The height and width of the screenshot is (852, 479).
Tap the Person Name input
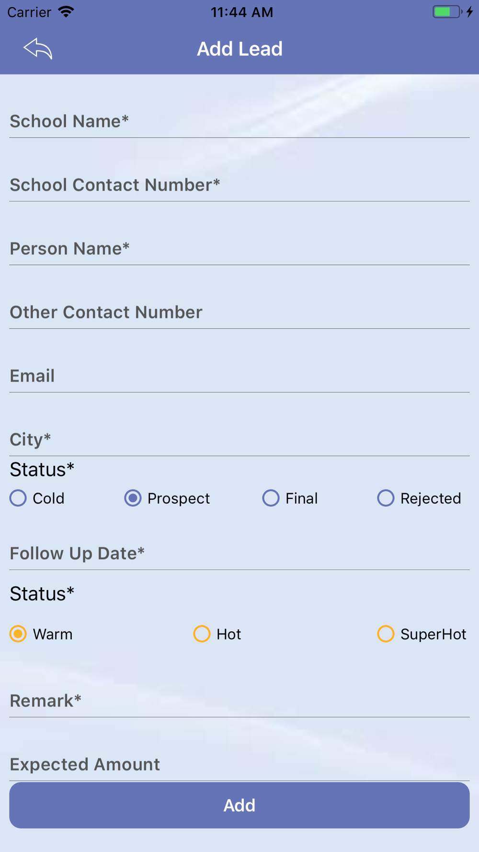click(239, 249)
